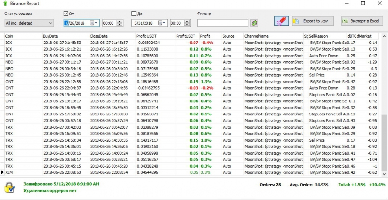Open calendar for 5/31/2018 date
Image resolution: width=388 pixels, height=200 pixels.
point(162,23)
